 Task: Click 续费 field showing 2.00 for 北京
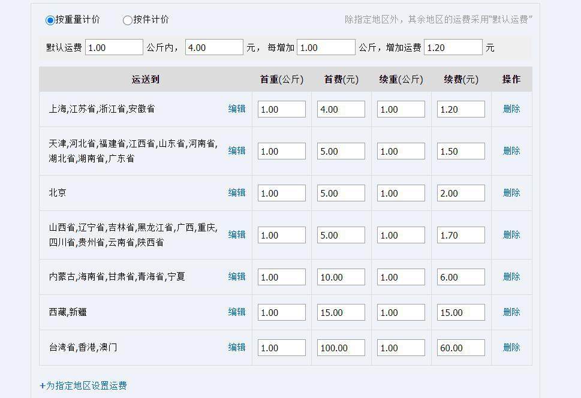[x=461, y=194]
